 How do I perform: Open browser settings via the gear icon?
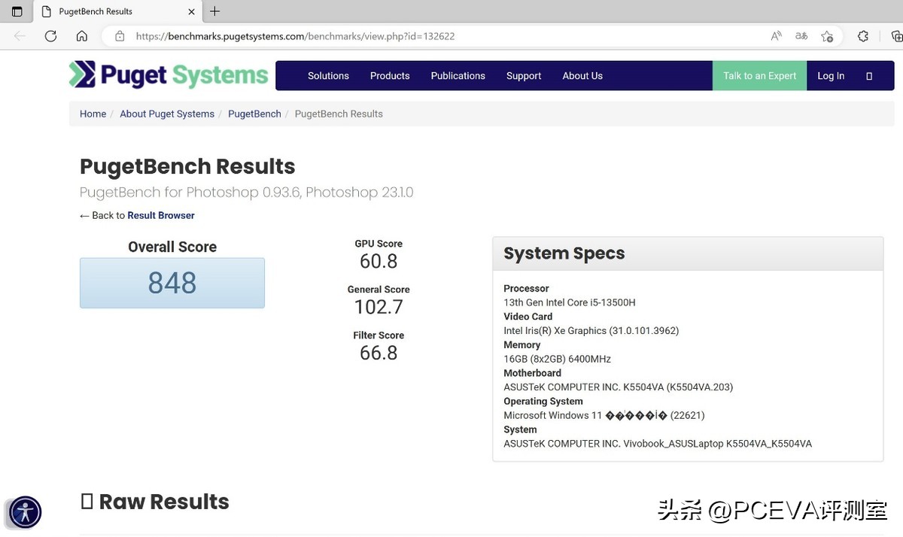click(x=862, y=35)
